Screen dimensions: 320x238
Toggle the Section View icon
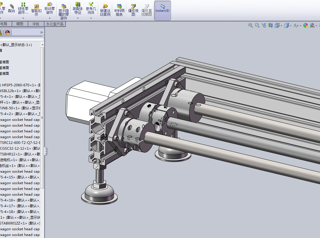pos(271,25)
